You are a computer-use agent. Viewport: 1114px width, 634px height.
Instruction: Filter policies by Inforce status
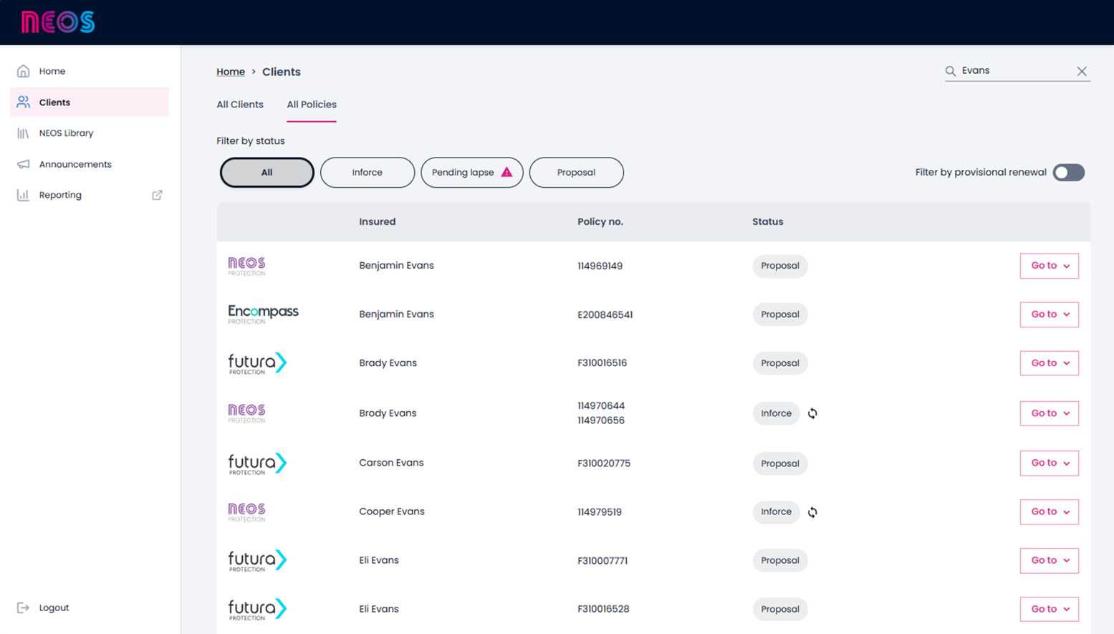click(367, 173)
